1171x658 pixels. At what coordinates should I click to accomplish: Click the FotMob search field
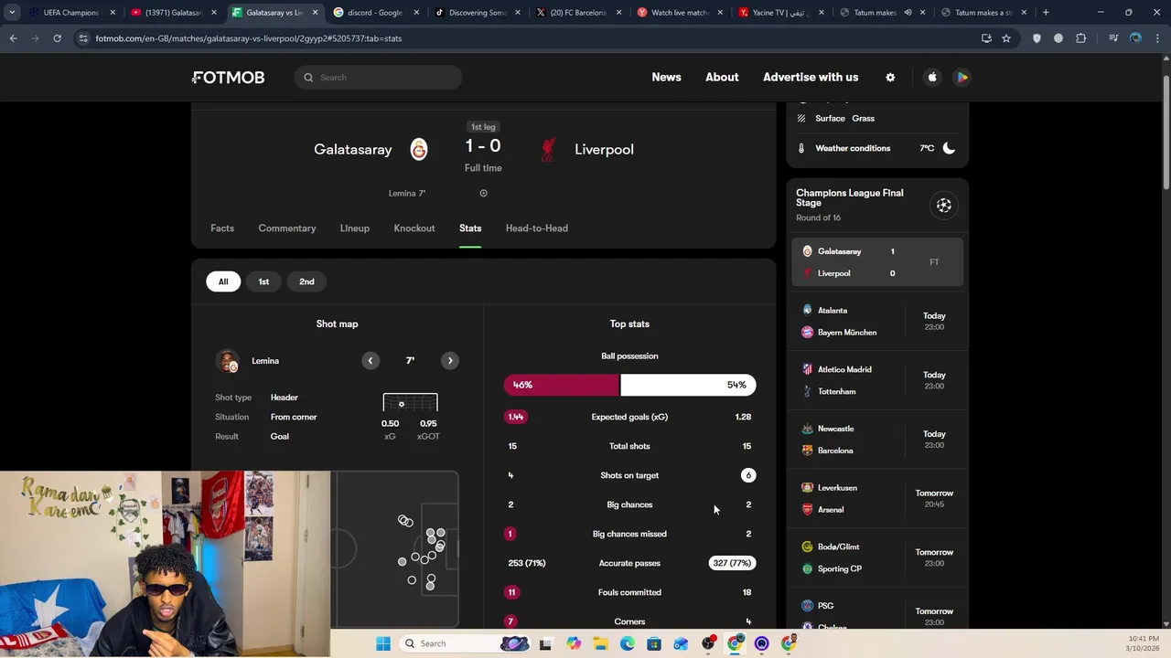tap(378, 78)
